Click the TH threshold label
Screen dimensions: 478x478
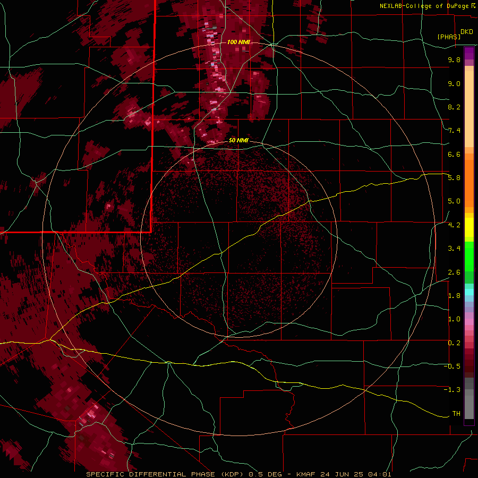click(456, 414)
